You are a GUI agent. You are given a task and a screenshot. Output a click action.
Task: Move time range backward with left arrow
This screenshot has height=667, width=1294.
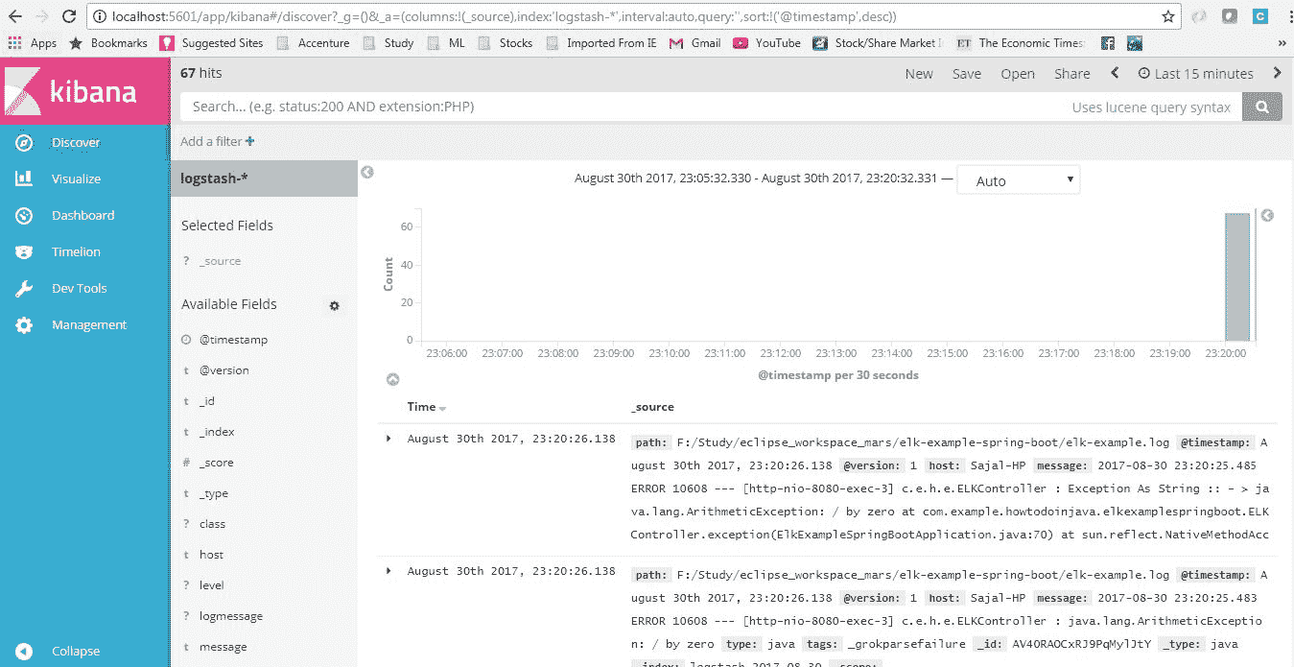[1115, 73]
